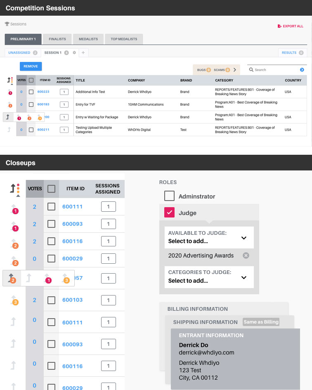Image resolution: width=312 pixels, height=390 pixels.
Task: Expand the Bugs and Scams chevron
Action: click(235, 70)
